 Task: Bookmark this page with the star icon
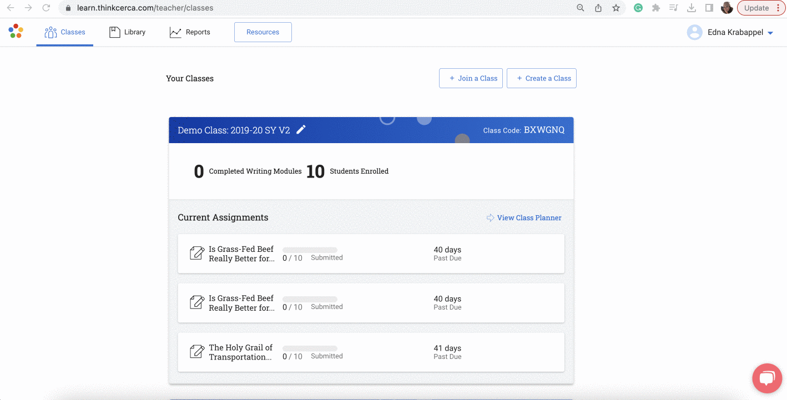(616, 8)
